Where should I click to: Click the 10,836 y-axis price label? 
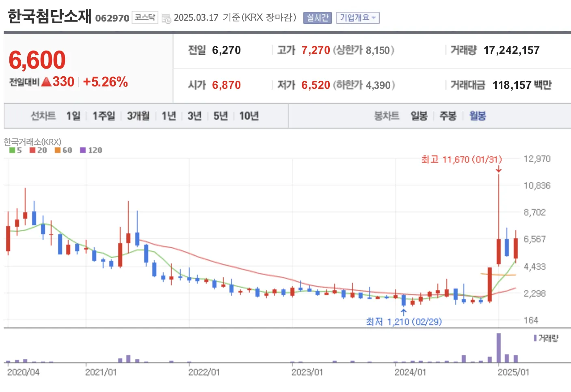[x=537, y=185]
